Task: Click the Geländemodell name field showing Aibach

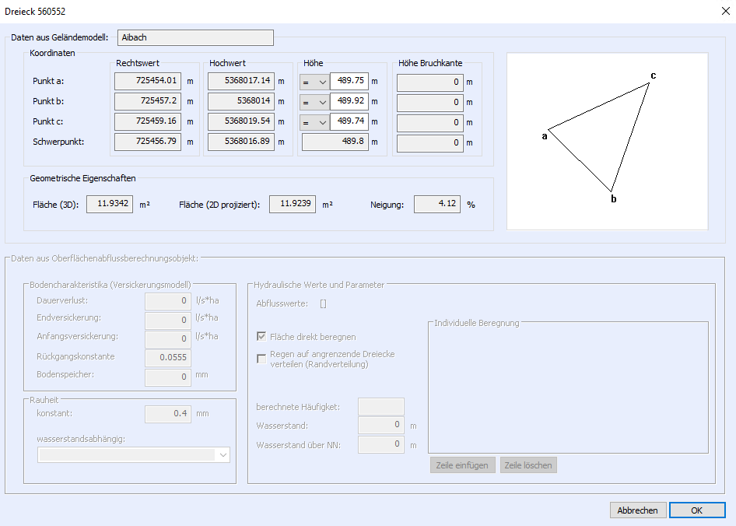Action: 195,37
